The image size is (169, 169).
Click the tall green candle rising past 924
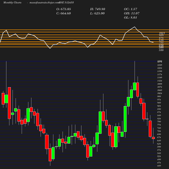[125, 119]
